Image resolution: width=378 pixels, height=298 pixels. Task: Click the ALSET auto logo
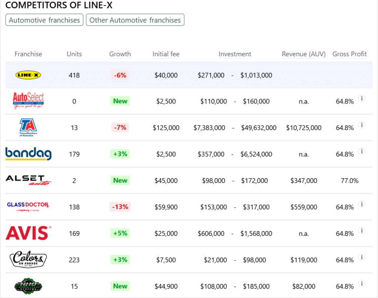click(28, 180)
